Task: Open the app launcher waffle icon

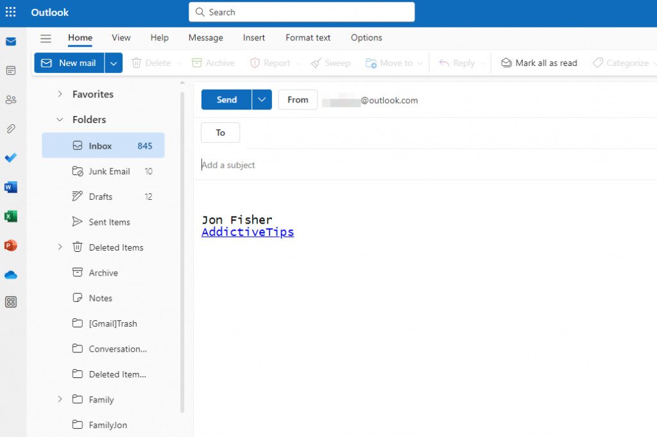Action: [11, 12]
